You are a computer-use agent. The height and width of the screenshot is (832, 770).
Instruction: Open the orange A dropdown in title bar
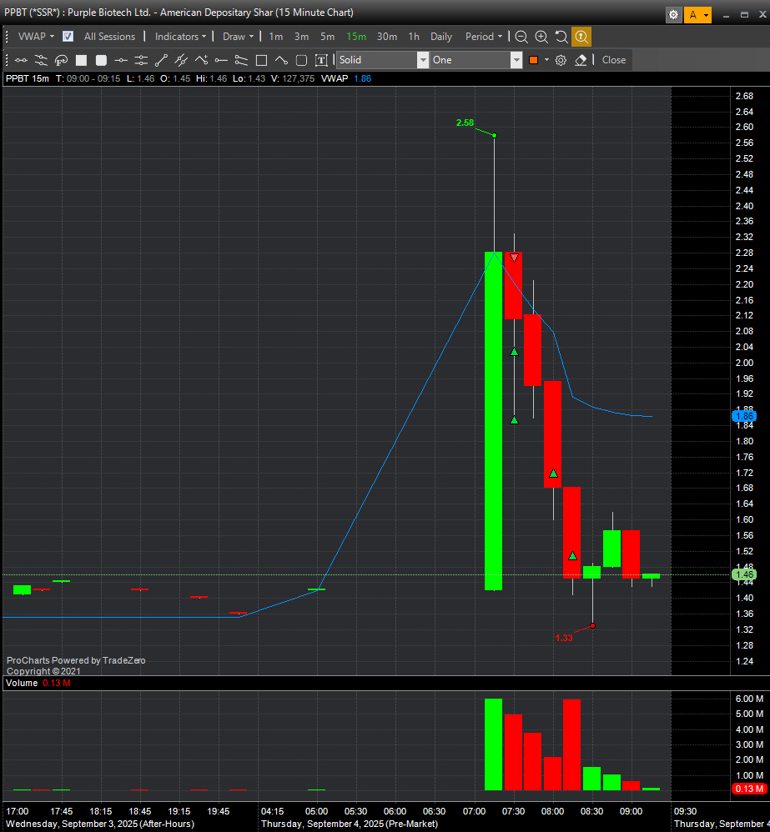point(697,15)
